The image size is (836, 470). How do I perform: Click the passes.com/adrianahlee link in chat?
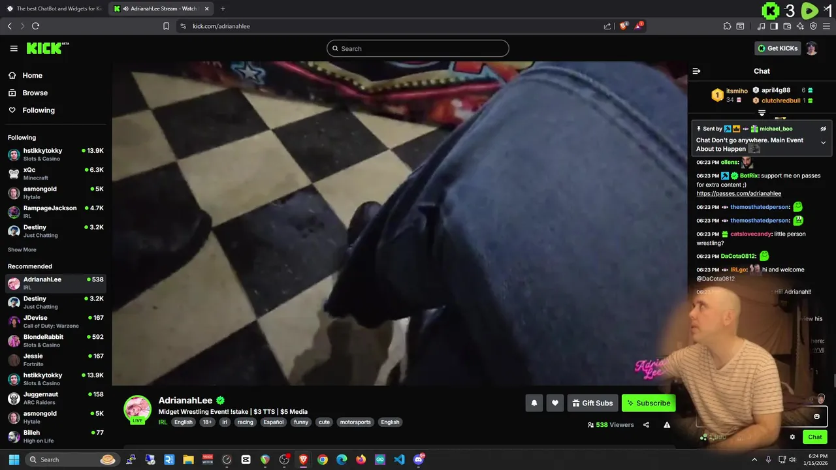(x=739, y=194)
